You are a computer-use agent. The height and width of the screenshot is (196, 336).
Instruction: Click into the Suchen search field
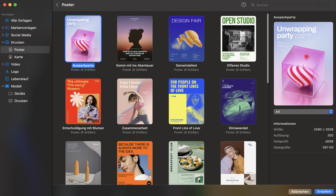coord(293,5)
